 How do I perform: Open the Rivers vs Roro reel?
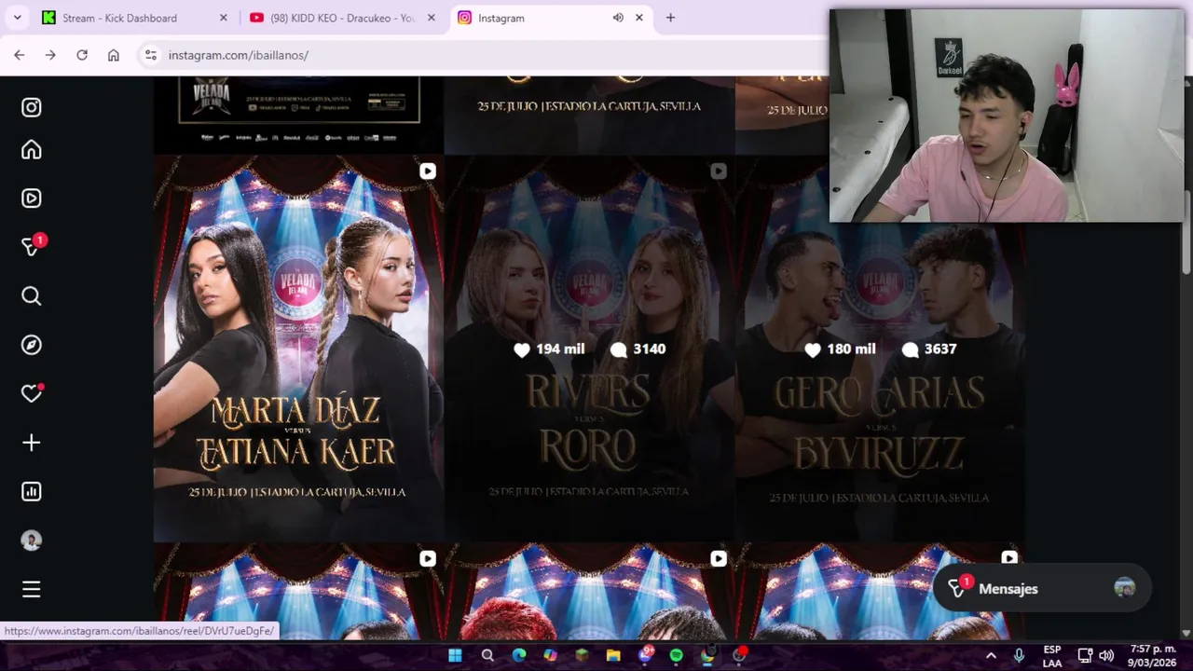click(x=589, y=349)
